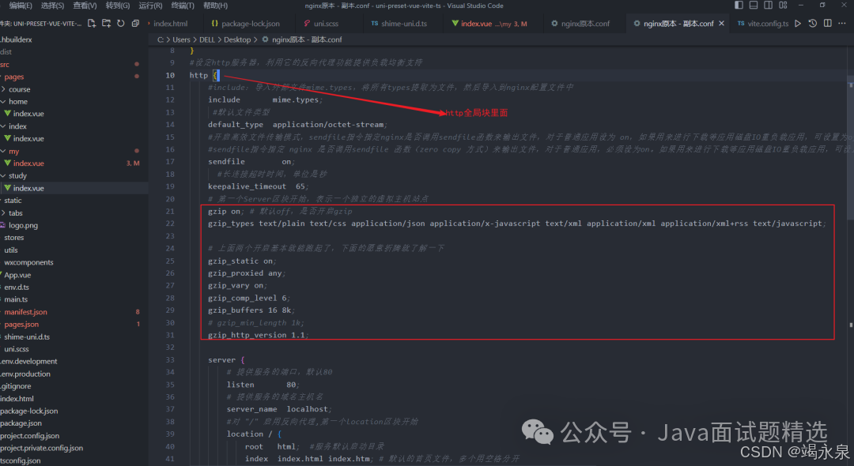Open logo.png in the explorer
Viewport: 854px width, 466px height.
23,225
